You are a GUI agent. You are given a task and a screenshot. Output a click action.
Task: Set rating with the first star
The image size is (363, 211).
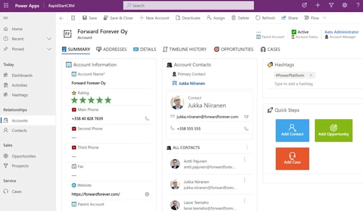[74, 100]
